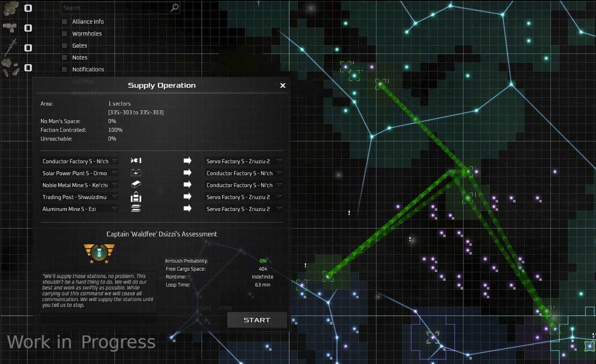Toggle the Notifications checkbox
596x364 pixels.
(65, 69)
